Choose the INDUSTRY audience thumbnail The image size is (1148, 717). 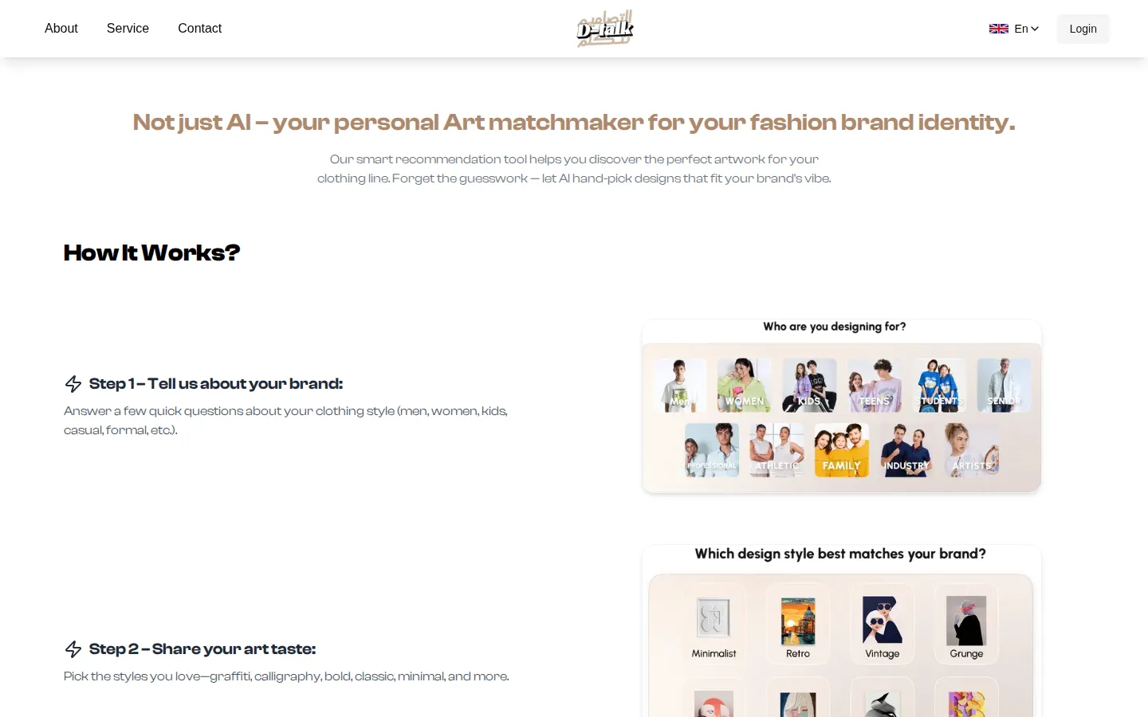coord(906,450)
